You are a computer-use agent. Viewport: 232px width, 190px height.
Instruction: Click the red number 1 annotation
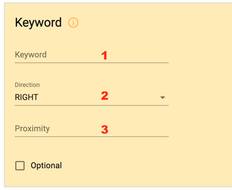point(104,55)
